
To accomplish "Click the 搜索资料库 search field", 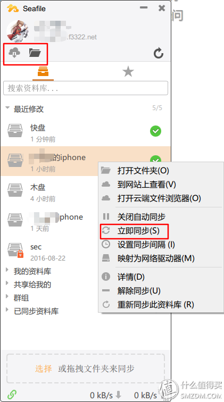I will point(86,88).
